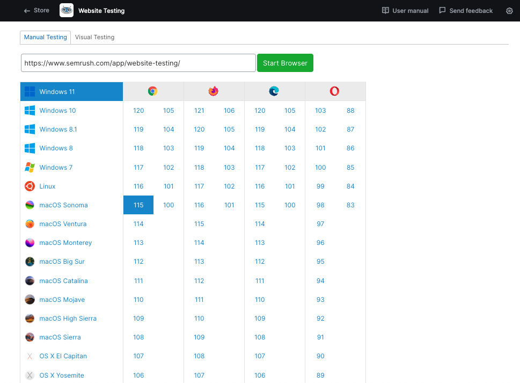Viewport: 520px width, 383px height.
Task: Choose Opera version 88 for Windows 10
Action: tap(350, 110)
